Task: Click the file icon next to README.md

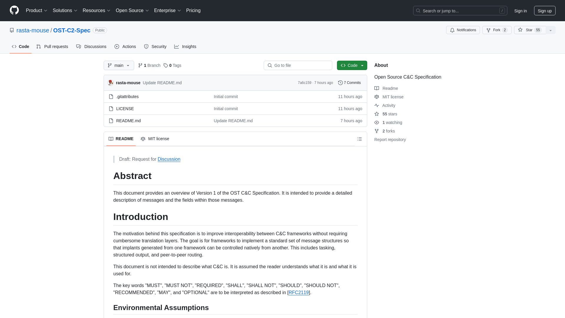Action: coord(111,121)
